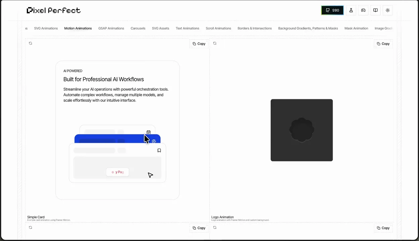Toggle light/dark theme sun icon
The height and width of the screenshot is (241, 419).
(x=387, y=10)
